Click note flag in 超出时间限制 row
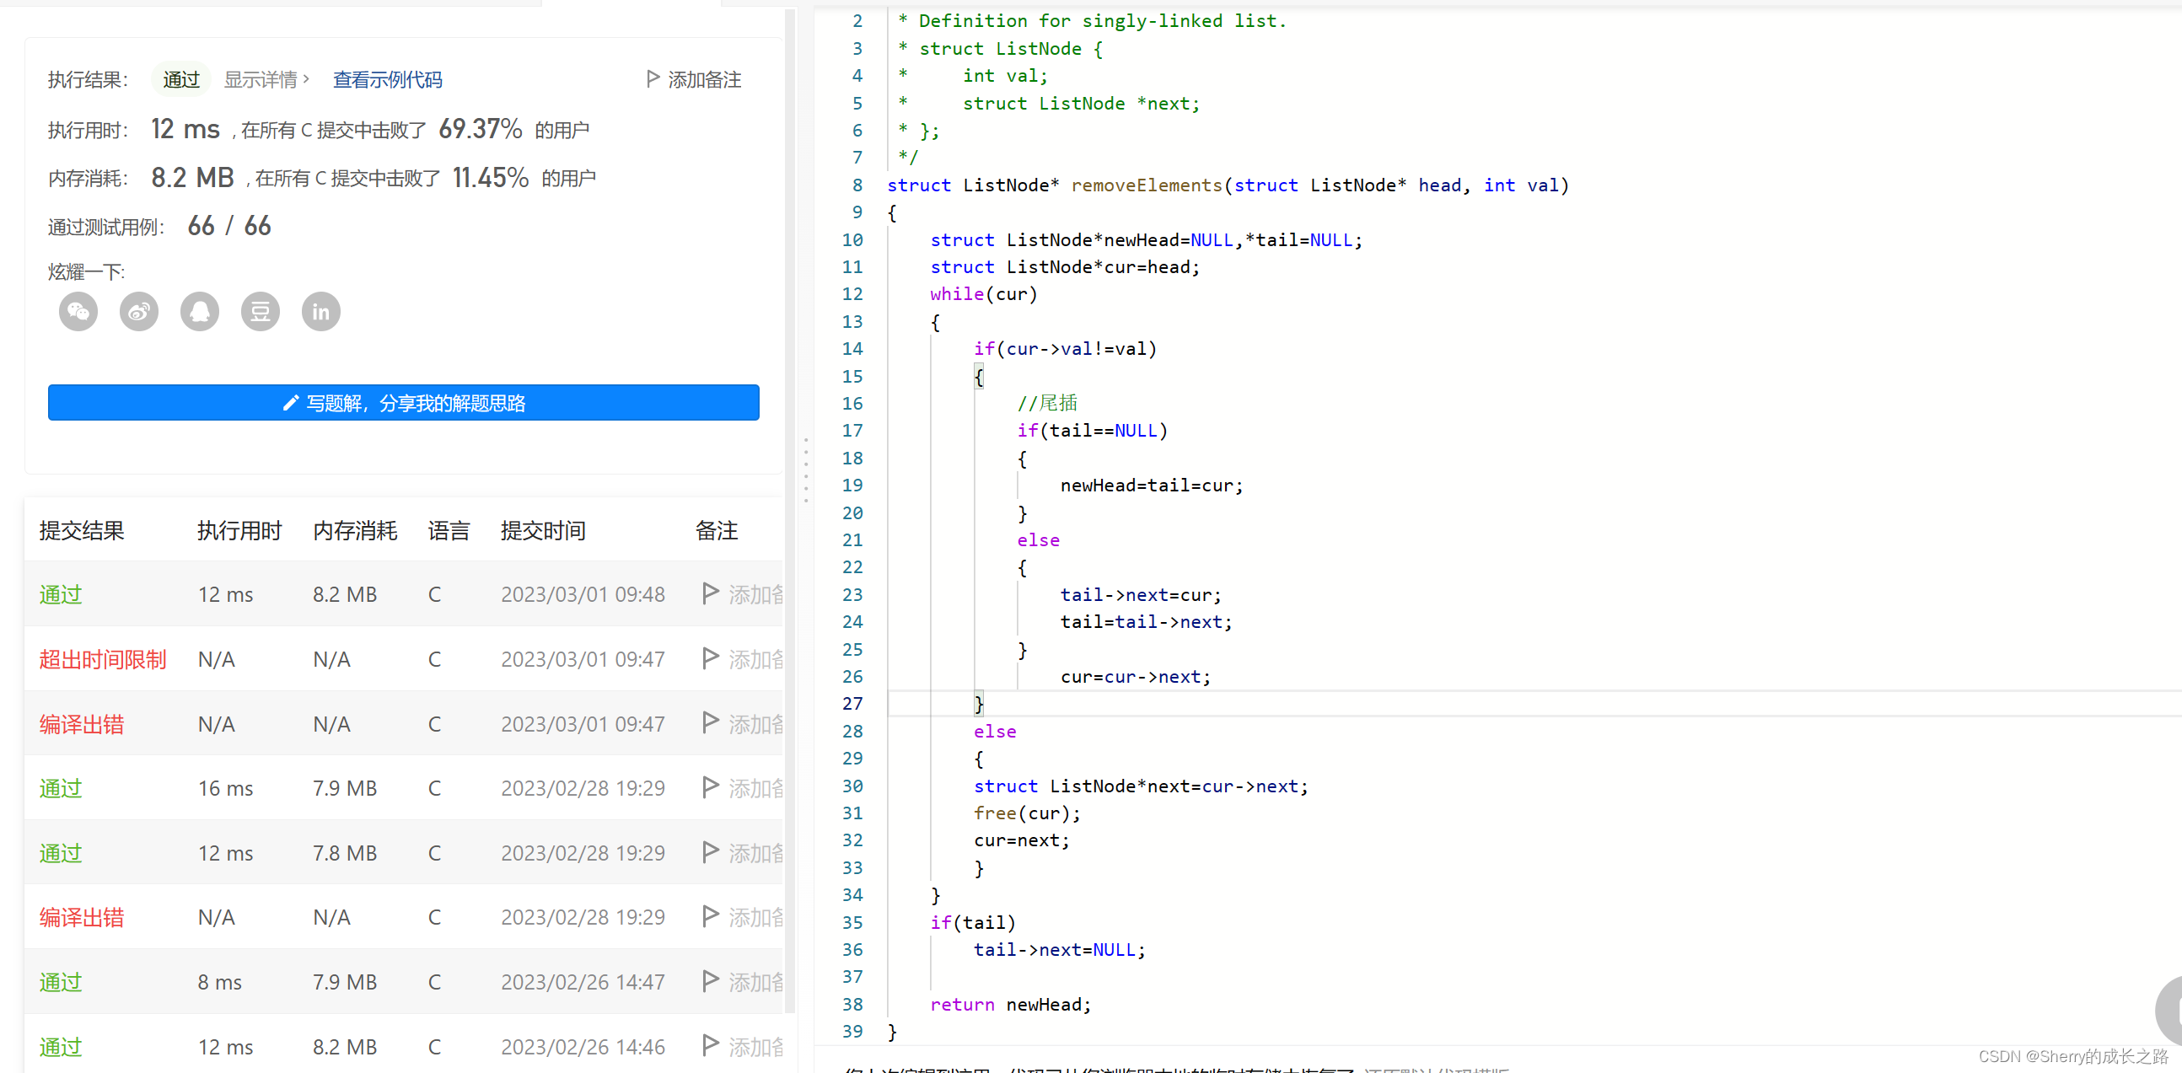Image resolution: width=2182 pixels, height=1073 pixels. pos(711,658)
